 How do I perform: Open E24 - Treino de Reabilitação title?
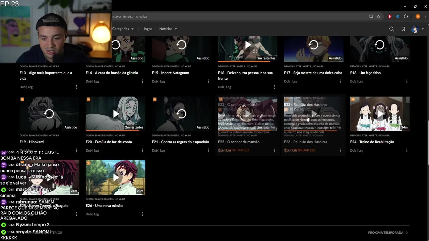tap(372, 142)
